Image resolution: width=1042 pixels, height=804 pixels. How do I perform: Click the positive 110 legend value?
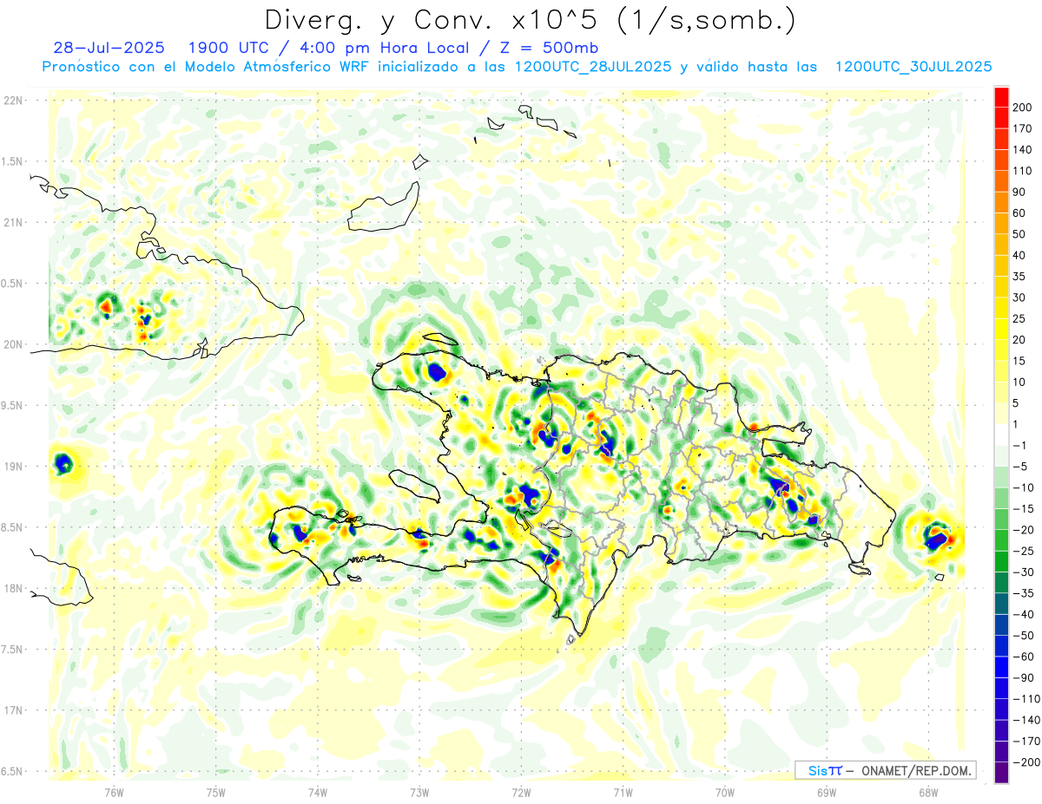click(1023, 171)
